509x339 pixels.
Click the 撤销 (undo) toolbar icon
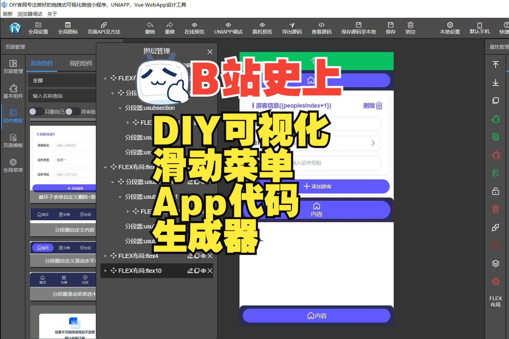pyautogui.click(x=150, y=28)
